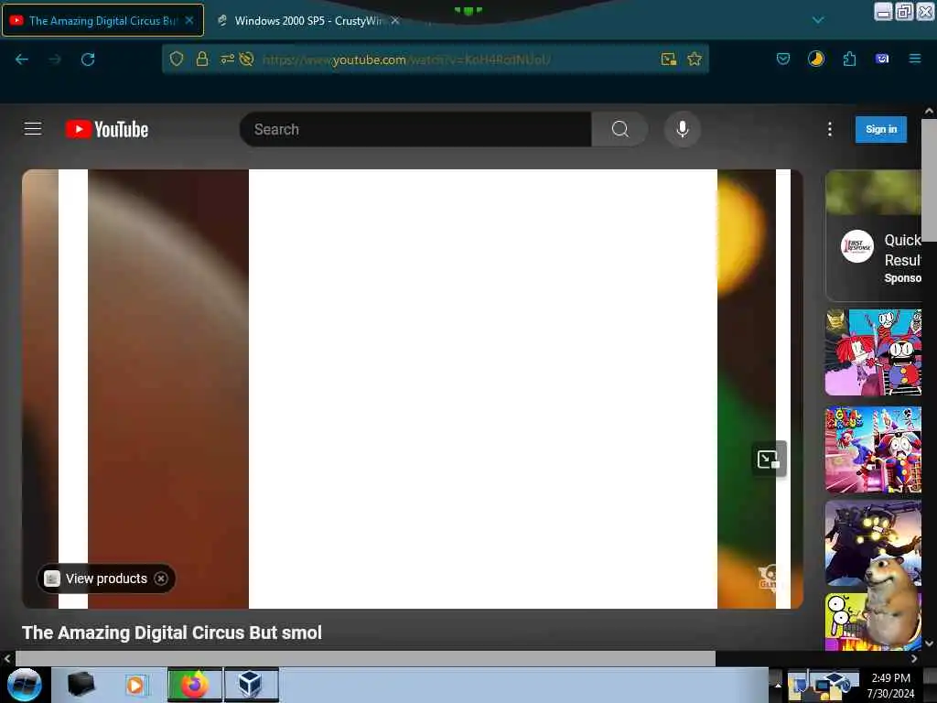Reload the YouTube page

tap(88, 59)
